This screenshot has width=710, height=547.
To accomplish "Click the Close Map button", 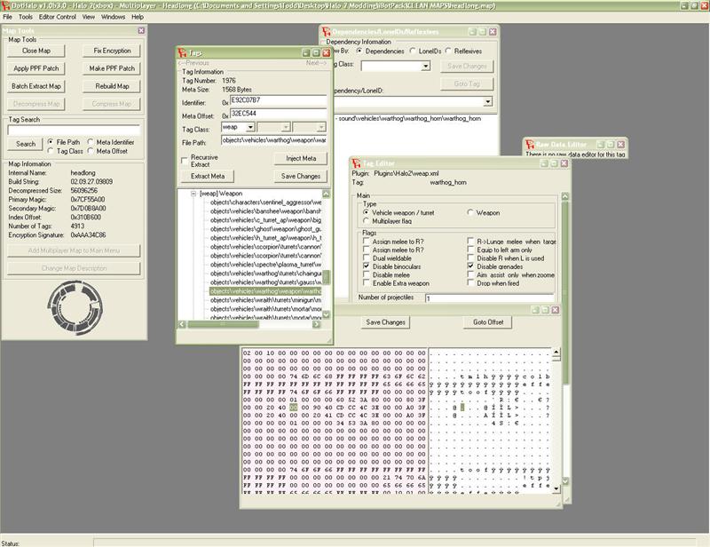I will (36, 51).
